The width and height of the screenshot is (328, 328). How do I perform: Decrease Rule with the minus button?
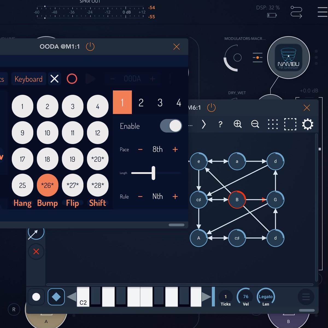pos(140,197)
